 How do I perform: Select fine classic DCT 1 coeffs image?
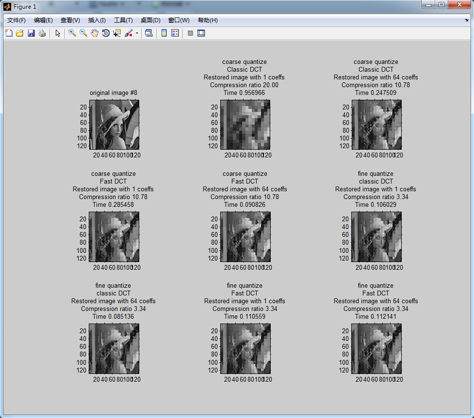pos(376,237)
